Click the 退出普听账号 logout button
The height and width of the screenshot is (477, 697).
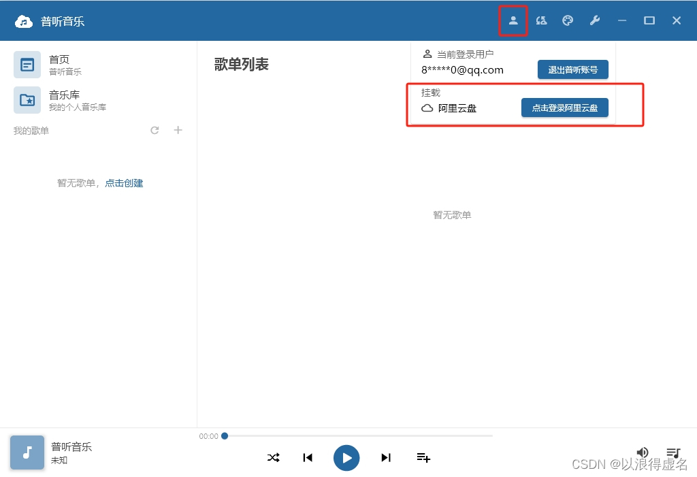coord(572,70)
